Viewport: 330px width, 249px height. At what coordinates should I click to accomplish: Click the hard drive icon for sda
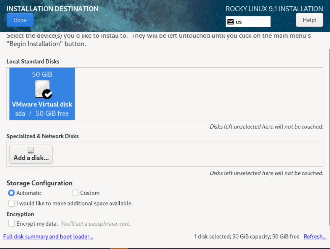click(x=42, y=88)
